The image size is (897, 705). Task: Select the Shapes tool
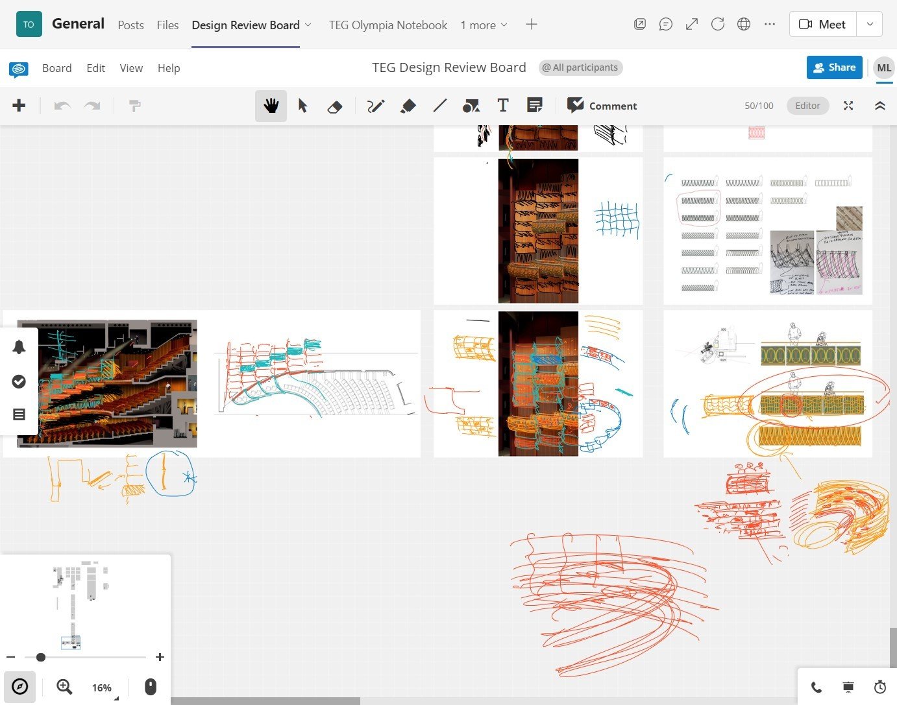(471, 106)
